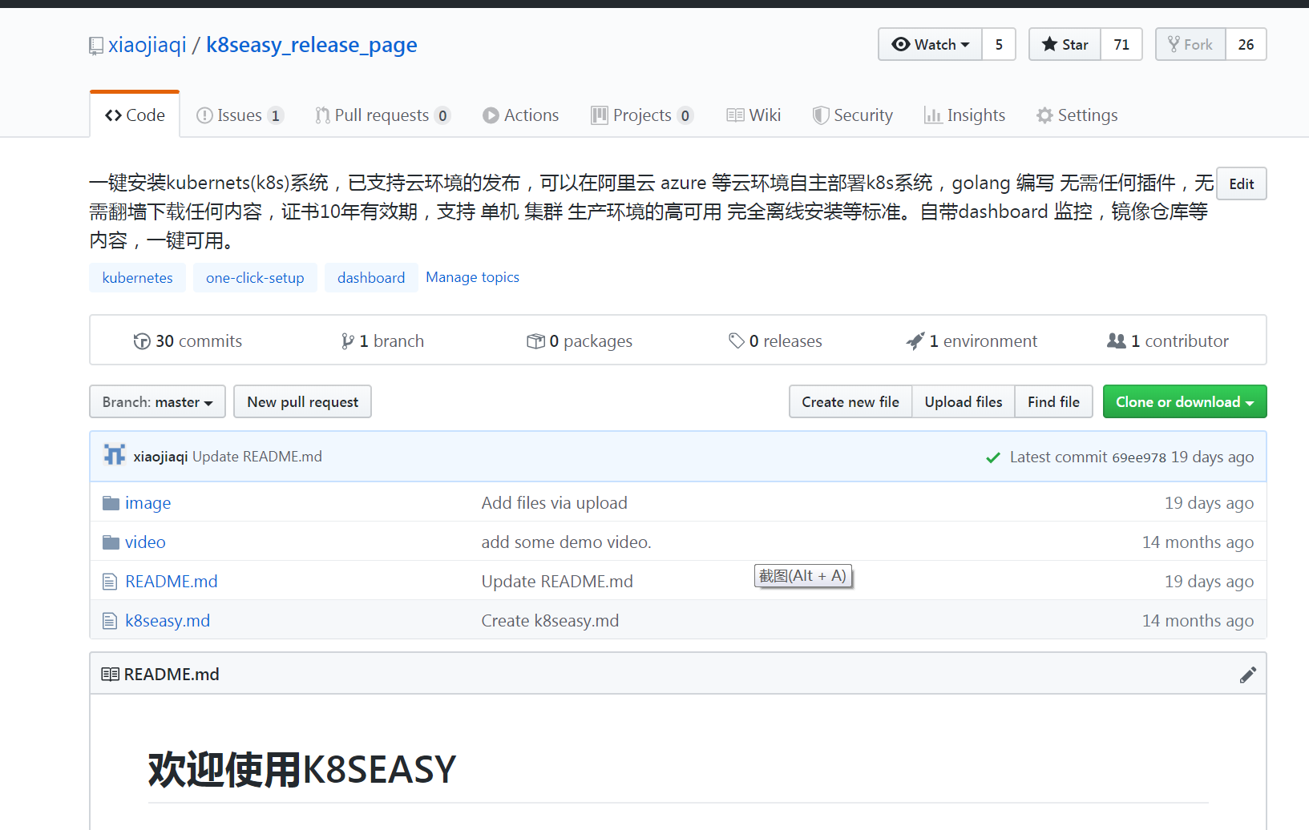Image resolution: width=1309 pixels, height=830 pixels.
Task: Open the Issues tab
Action: point(240,115)
